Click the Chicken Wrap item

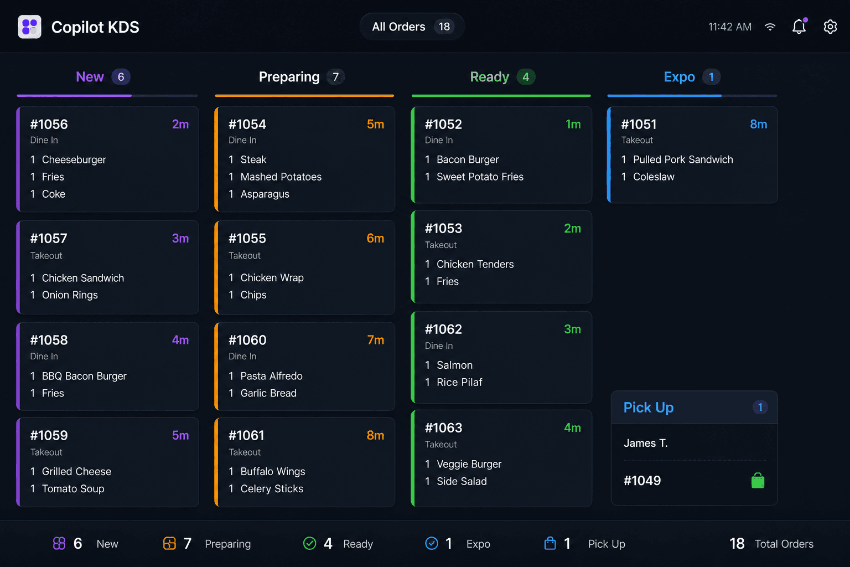click(266, 278)
